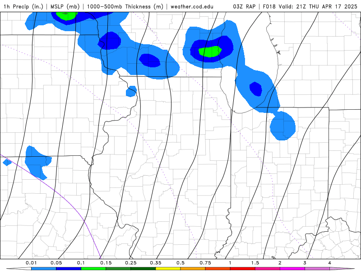
Task: Click 'Valid: 21Z THU APR 17 2025'
Action: coord(318,6)
